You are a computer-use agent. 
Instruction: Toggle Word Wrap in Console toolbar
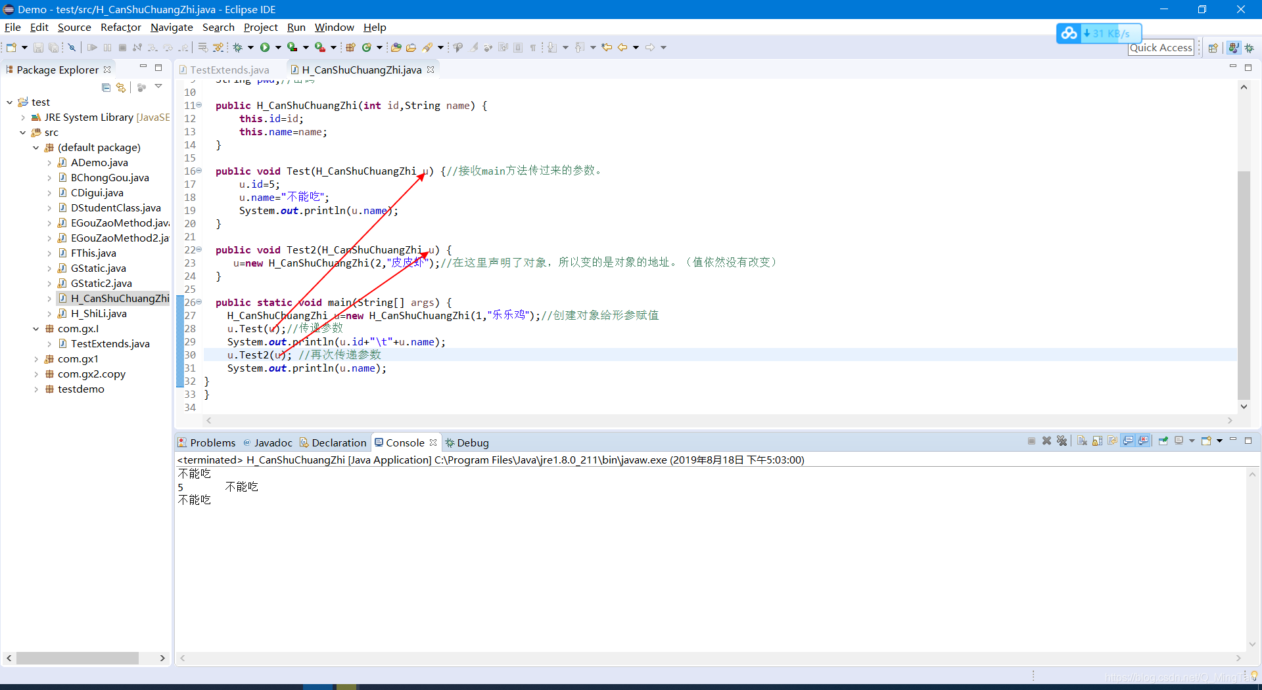[x=1113, y=441]
